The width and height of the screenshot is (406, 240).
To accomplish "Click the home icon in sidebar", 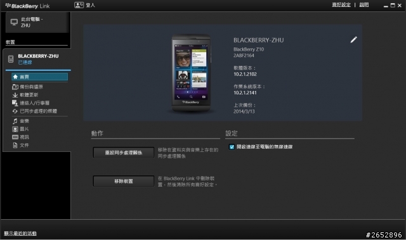I will [15, 77].
